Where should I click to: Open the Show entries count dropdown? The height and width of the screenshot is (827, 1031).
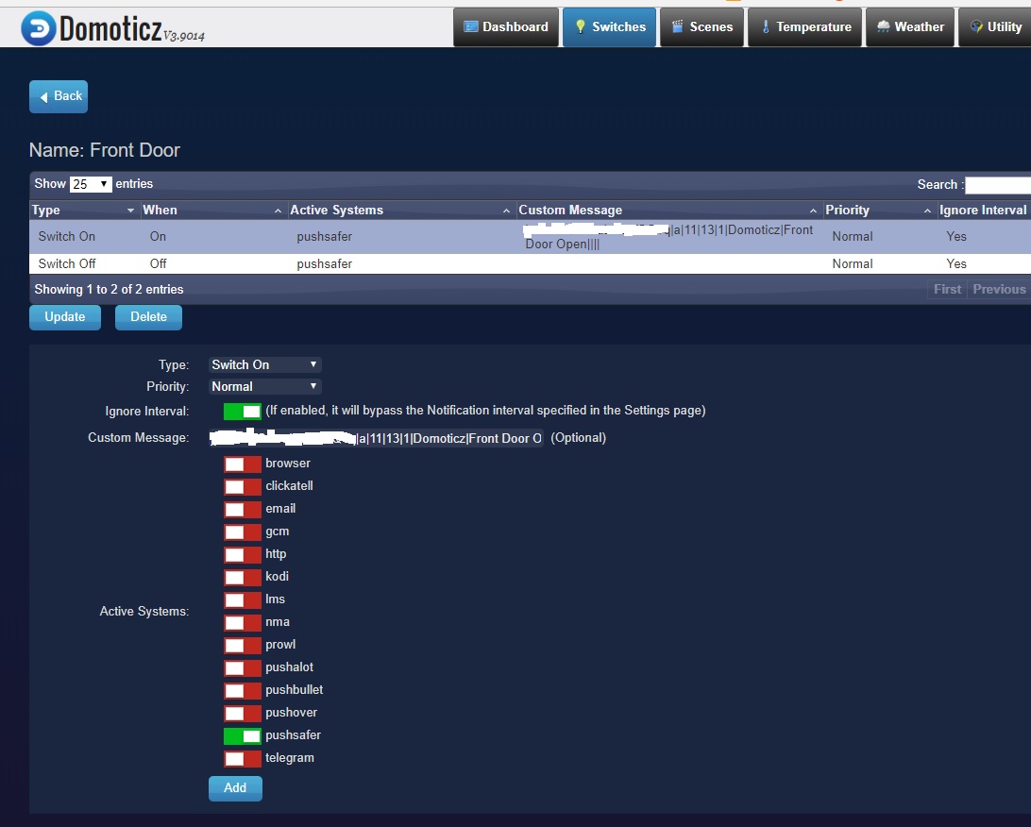click(91, 184)
